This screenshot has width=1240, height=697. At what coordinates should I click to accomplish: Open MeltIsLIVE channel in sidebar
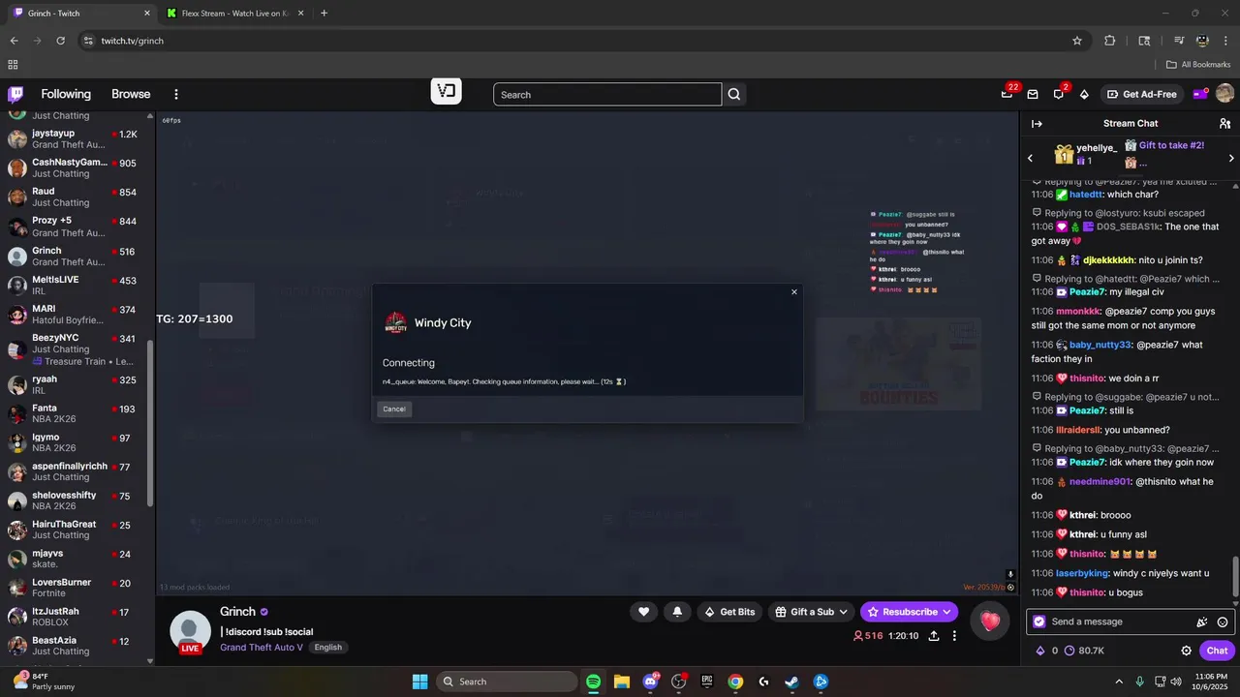(x=74, y=285)
